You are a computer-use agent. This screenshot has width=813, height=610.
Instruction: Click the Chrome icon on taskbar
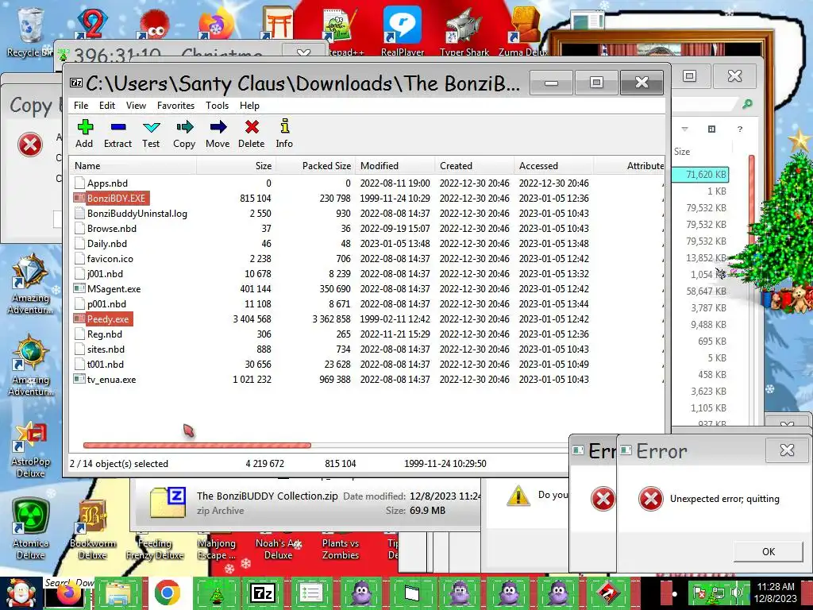[167, 593]
